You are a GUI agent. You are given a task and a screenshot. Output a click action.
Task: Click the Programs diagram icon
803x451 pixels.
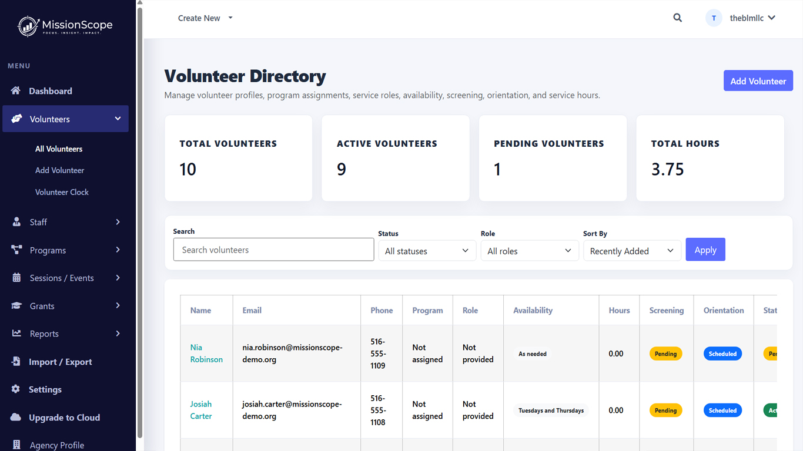16,250
